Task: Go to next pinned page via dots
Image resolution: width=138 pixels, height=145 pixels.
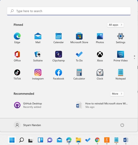Action: pos(134,58)
